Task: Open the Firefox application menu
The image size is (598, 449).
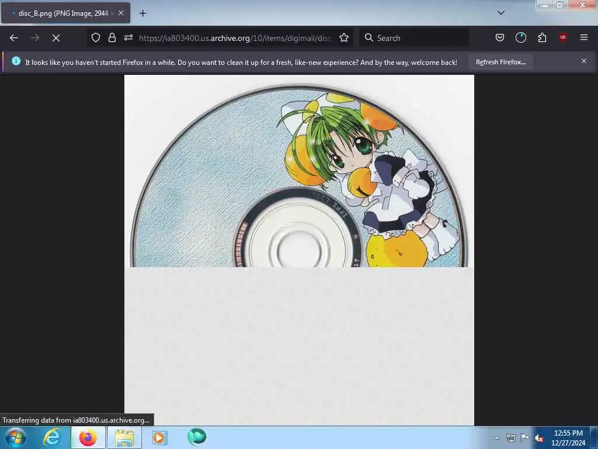Action: click(x=584, y=37)
